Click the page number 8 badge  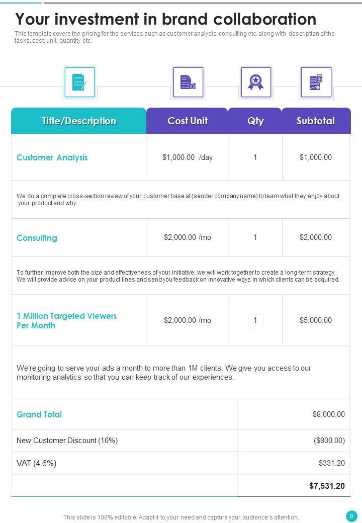pyautogui.click(x=351, y=516)
